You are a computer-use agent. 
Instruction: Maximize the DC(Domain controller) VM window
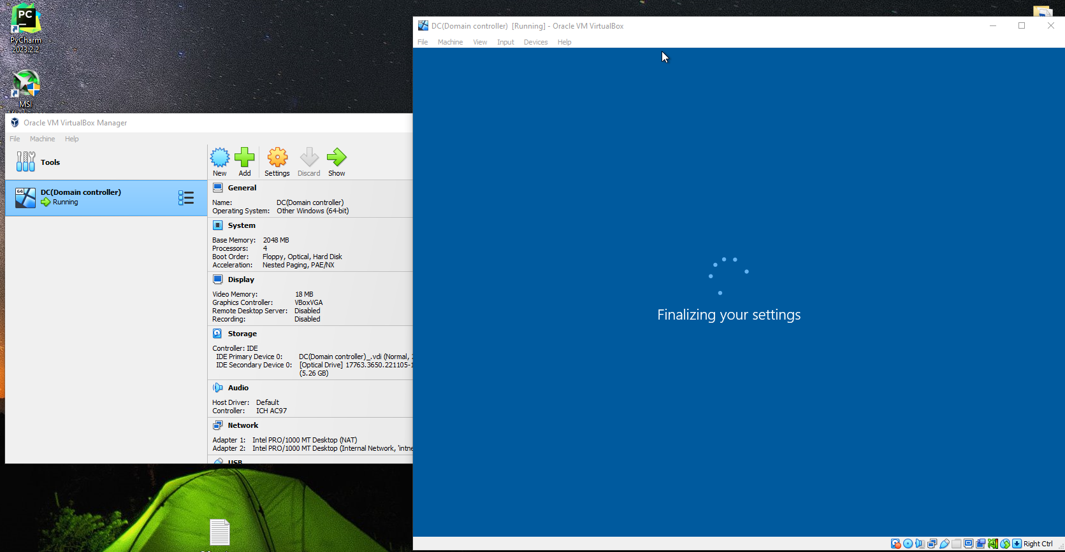[1022, 26]
